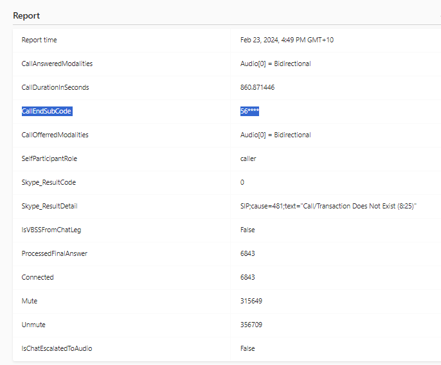Screen dimensions: 441x365
Task: Select the Skype_ResultCode label
Action: (x=49, y=183)
